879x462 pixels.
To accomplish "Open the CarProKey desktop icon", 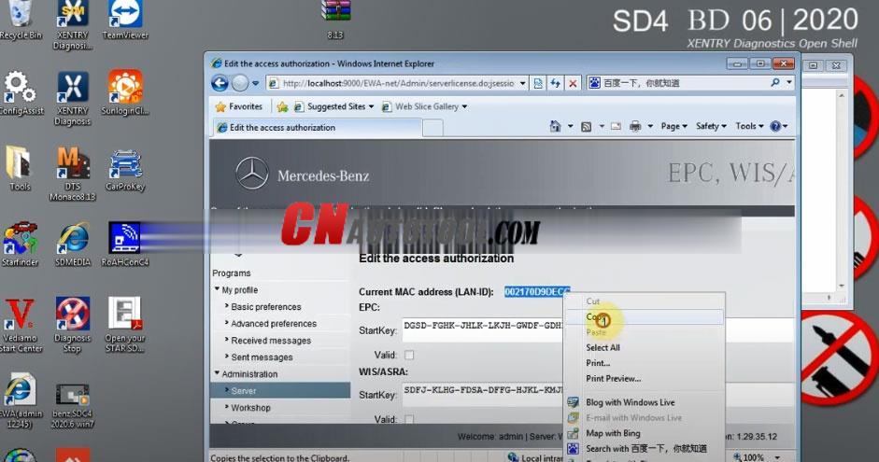I will point(125,170).
